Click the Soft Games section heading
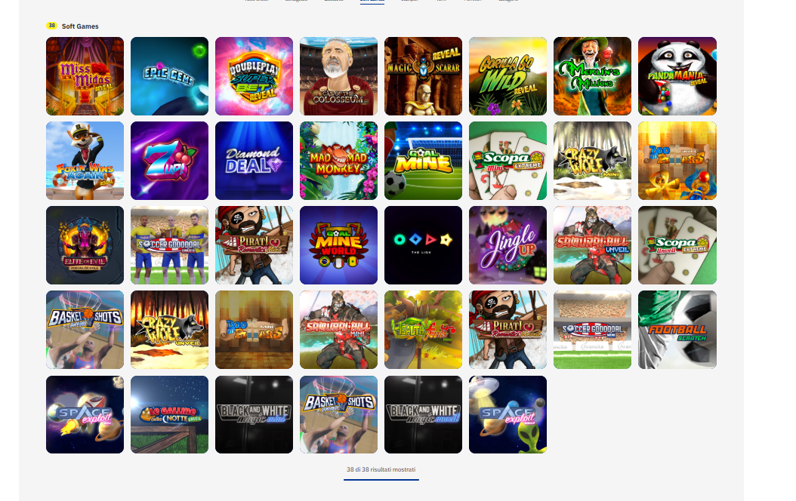Screen dimensions: 796x501 pyautogui.click(x=80, y=26)
